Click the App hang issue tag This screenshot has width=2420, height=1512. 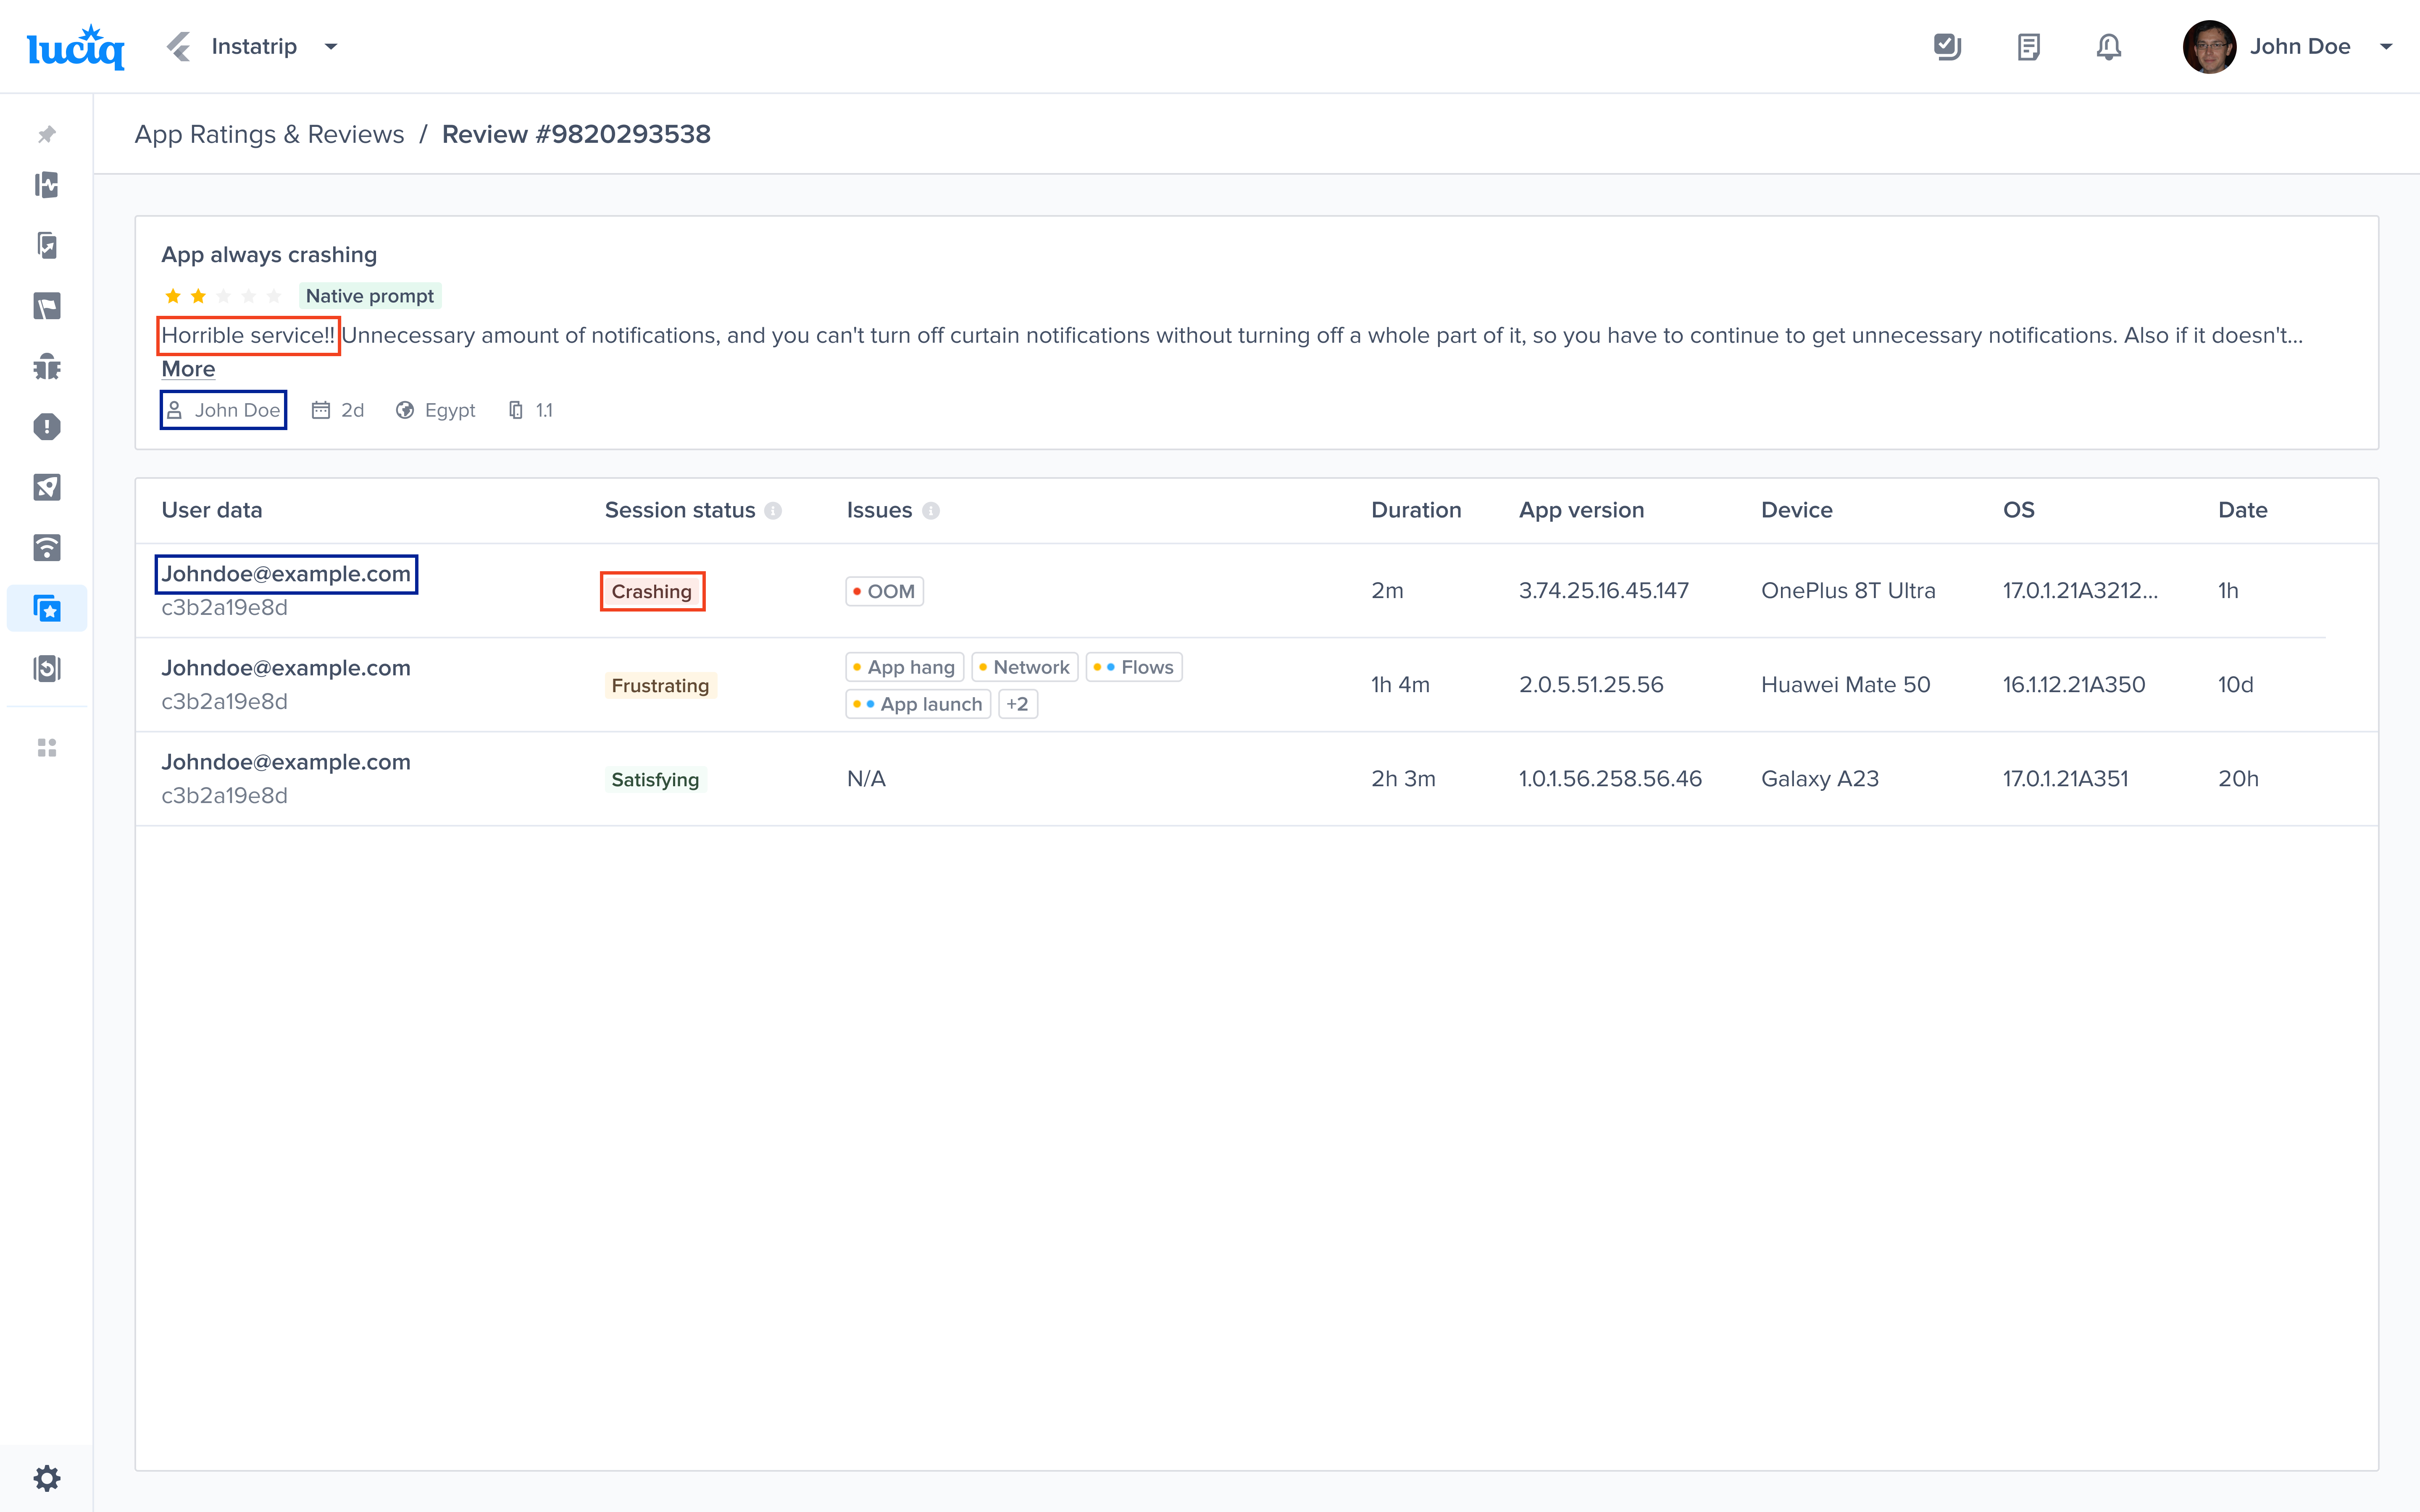pos(904,667)
